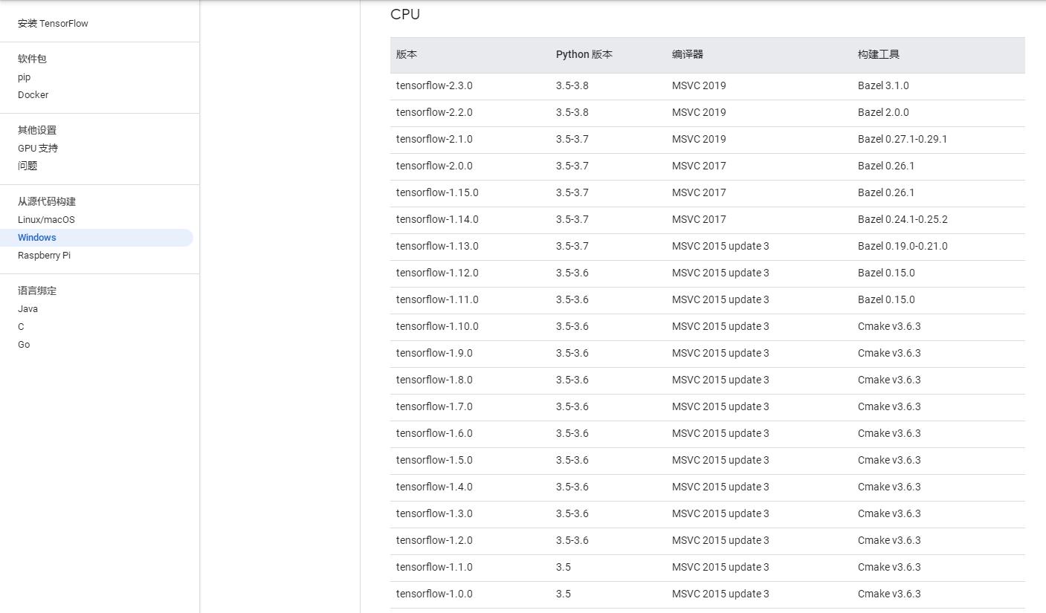Open the 安装 TensorFlow sidebar link
This screenshot has width=1046, height=613.
coord(53,24)
